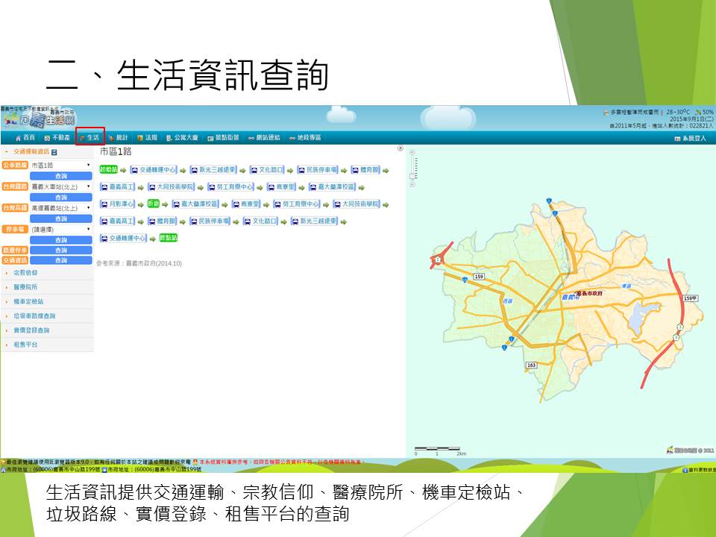This screenshot has width=716, height=537.
Task: Click the 系統登入 login link
Action: point(691,139)
